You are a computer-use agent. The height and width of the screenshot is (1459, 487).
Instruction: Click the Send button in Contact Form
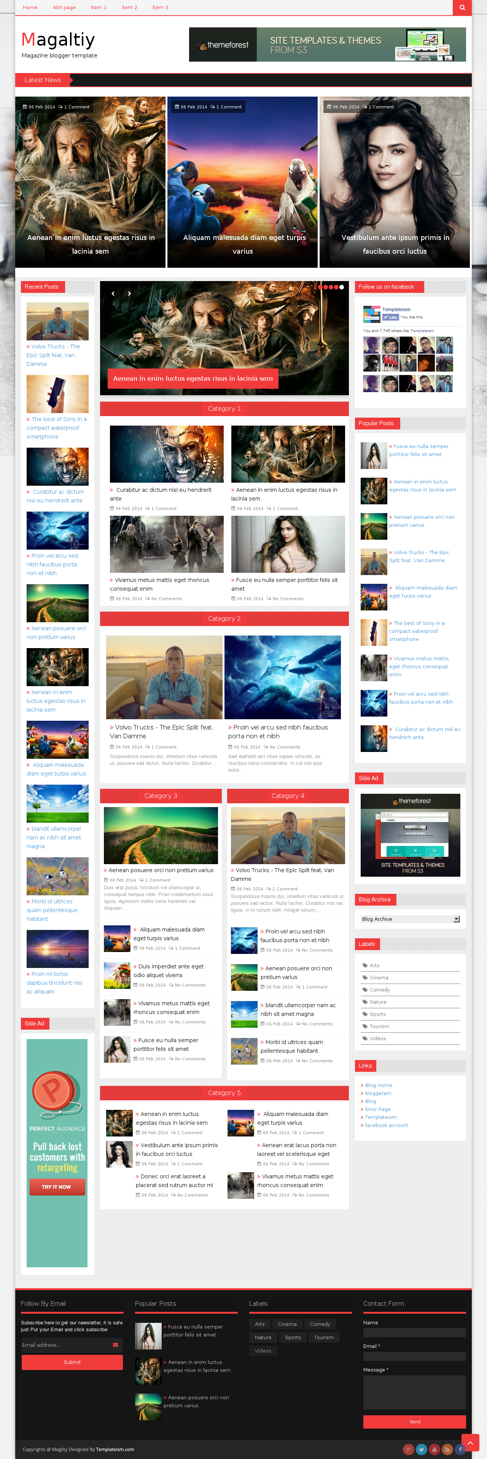pyautogui.click(x=414, y=1422)
